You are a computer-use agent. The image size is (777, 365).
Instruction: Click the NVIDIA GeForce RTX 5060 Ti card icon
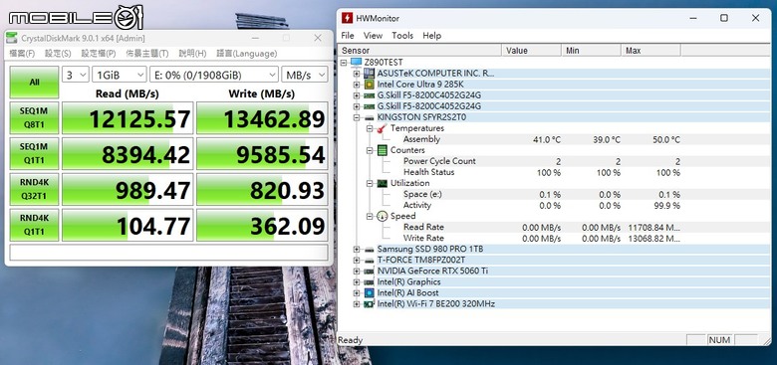(370, 272)
